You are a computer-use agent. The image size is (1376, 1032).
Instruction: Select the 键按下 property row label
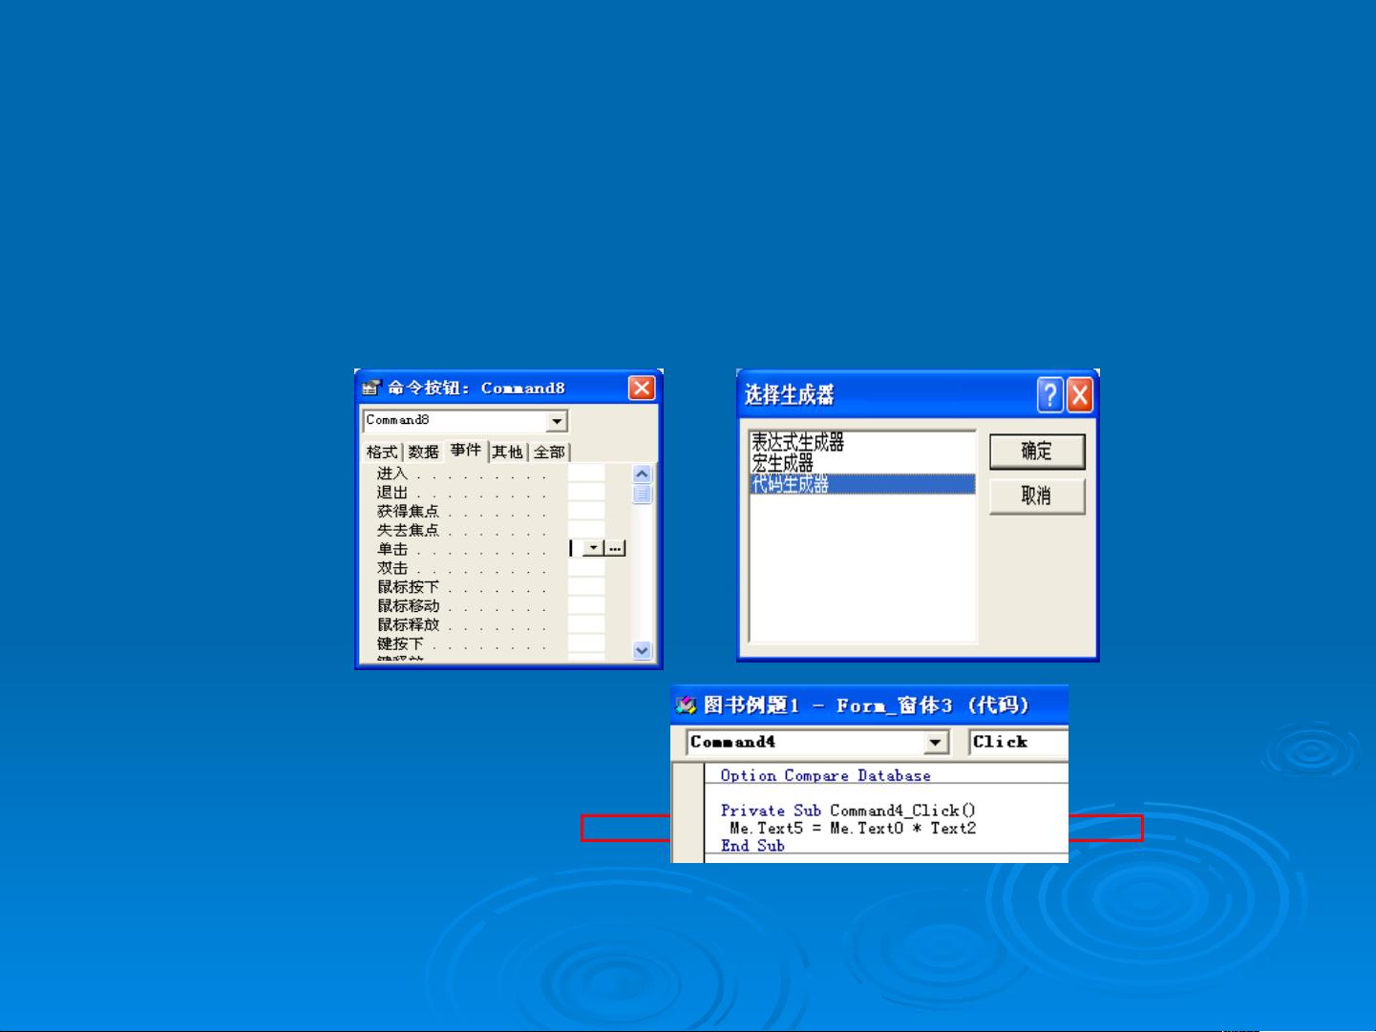(400, 644)
